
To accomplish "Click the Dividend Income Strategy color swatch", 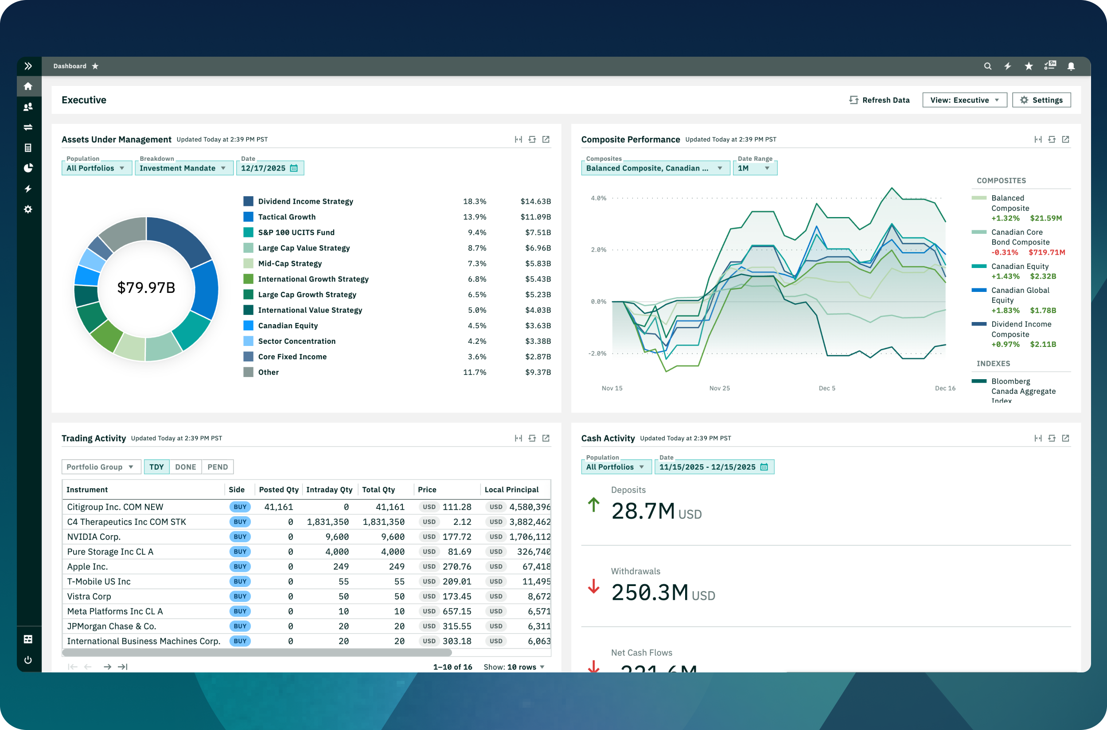I will tap(248, 201).
